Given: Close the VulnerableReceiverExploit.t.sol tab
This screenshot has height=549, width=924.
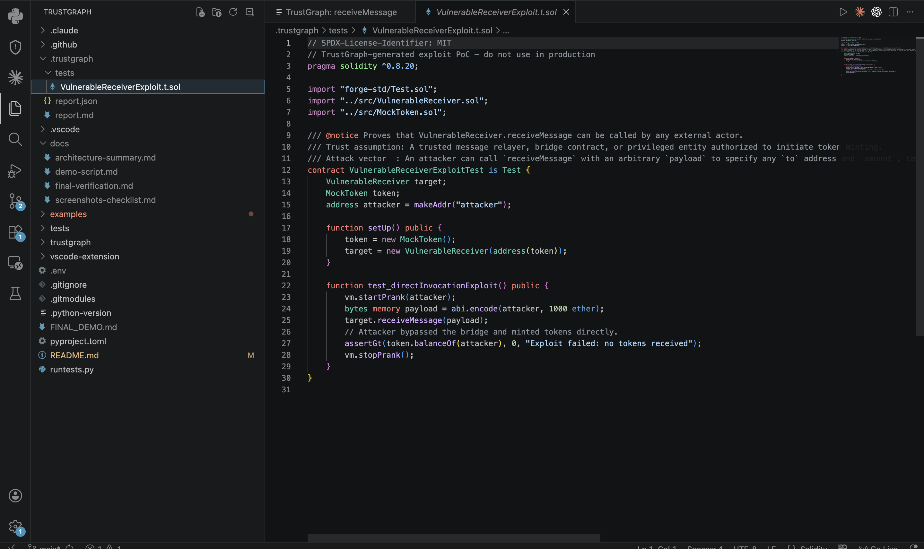Looking at the screenshot, I should click(566, 12).
